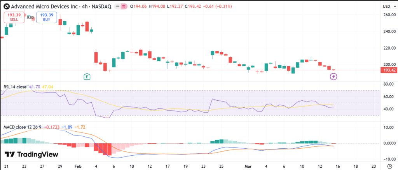The image size is (398, 170).
Task: Select the MACD close 12 26 9 legend
Action: pos(23,127)
